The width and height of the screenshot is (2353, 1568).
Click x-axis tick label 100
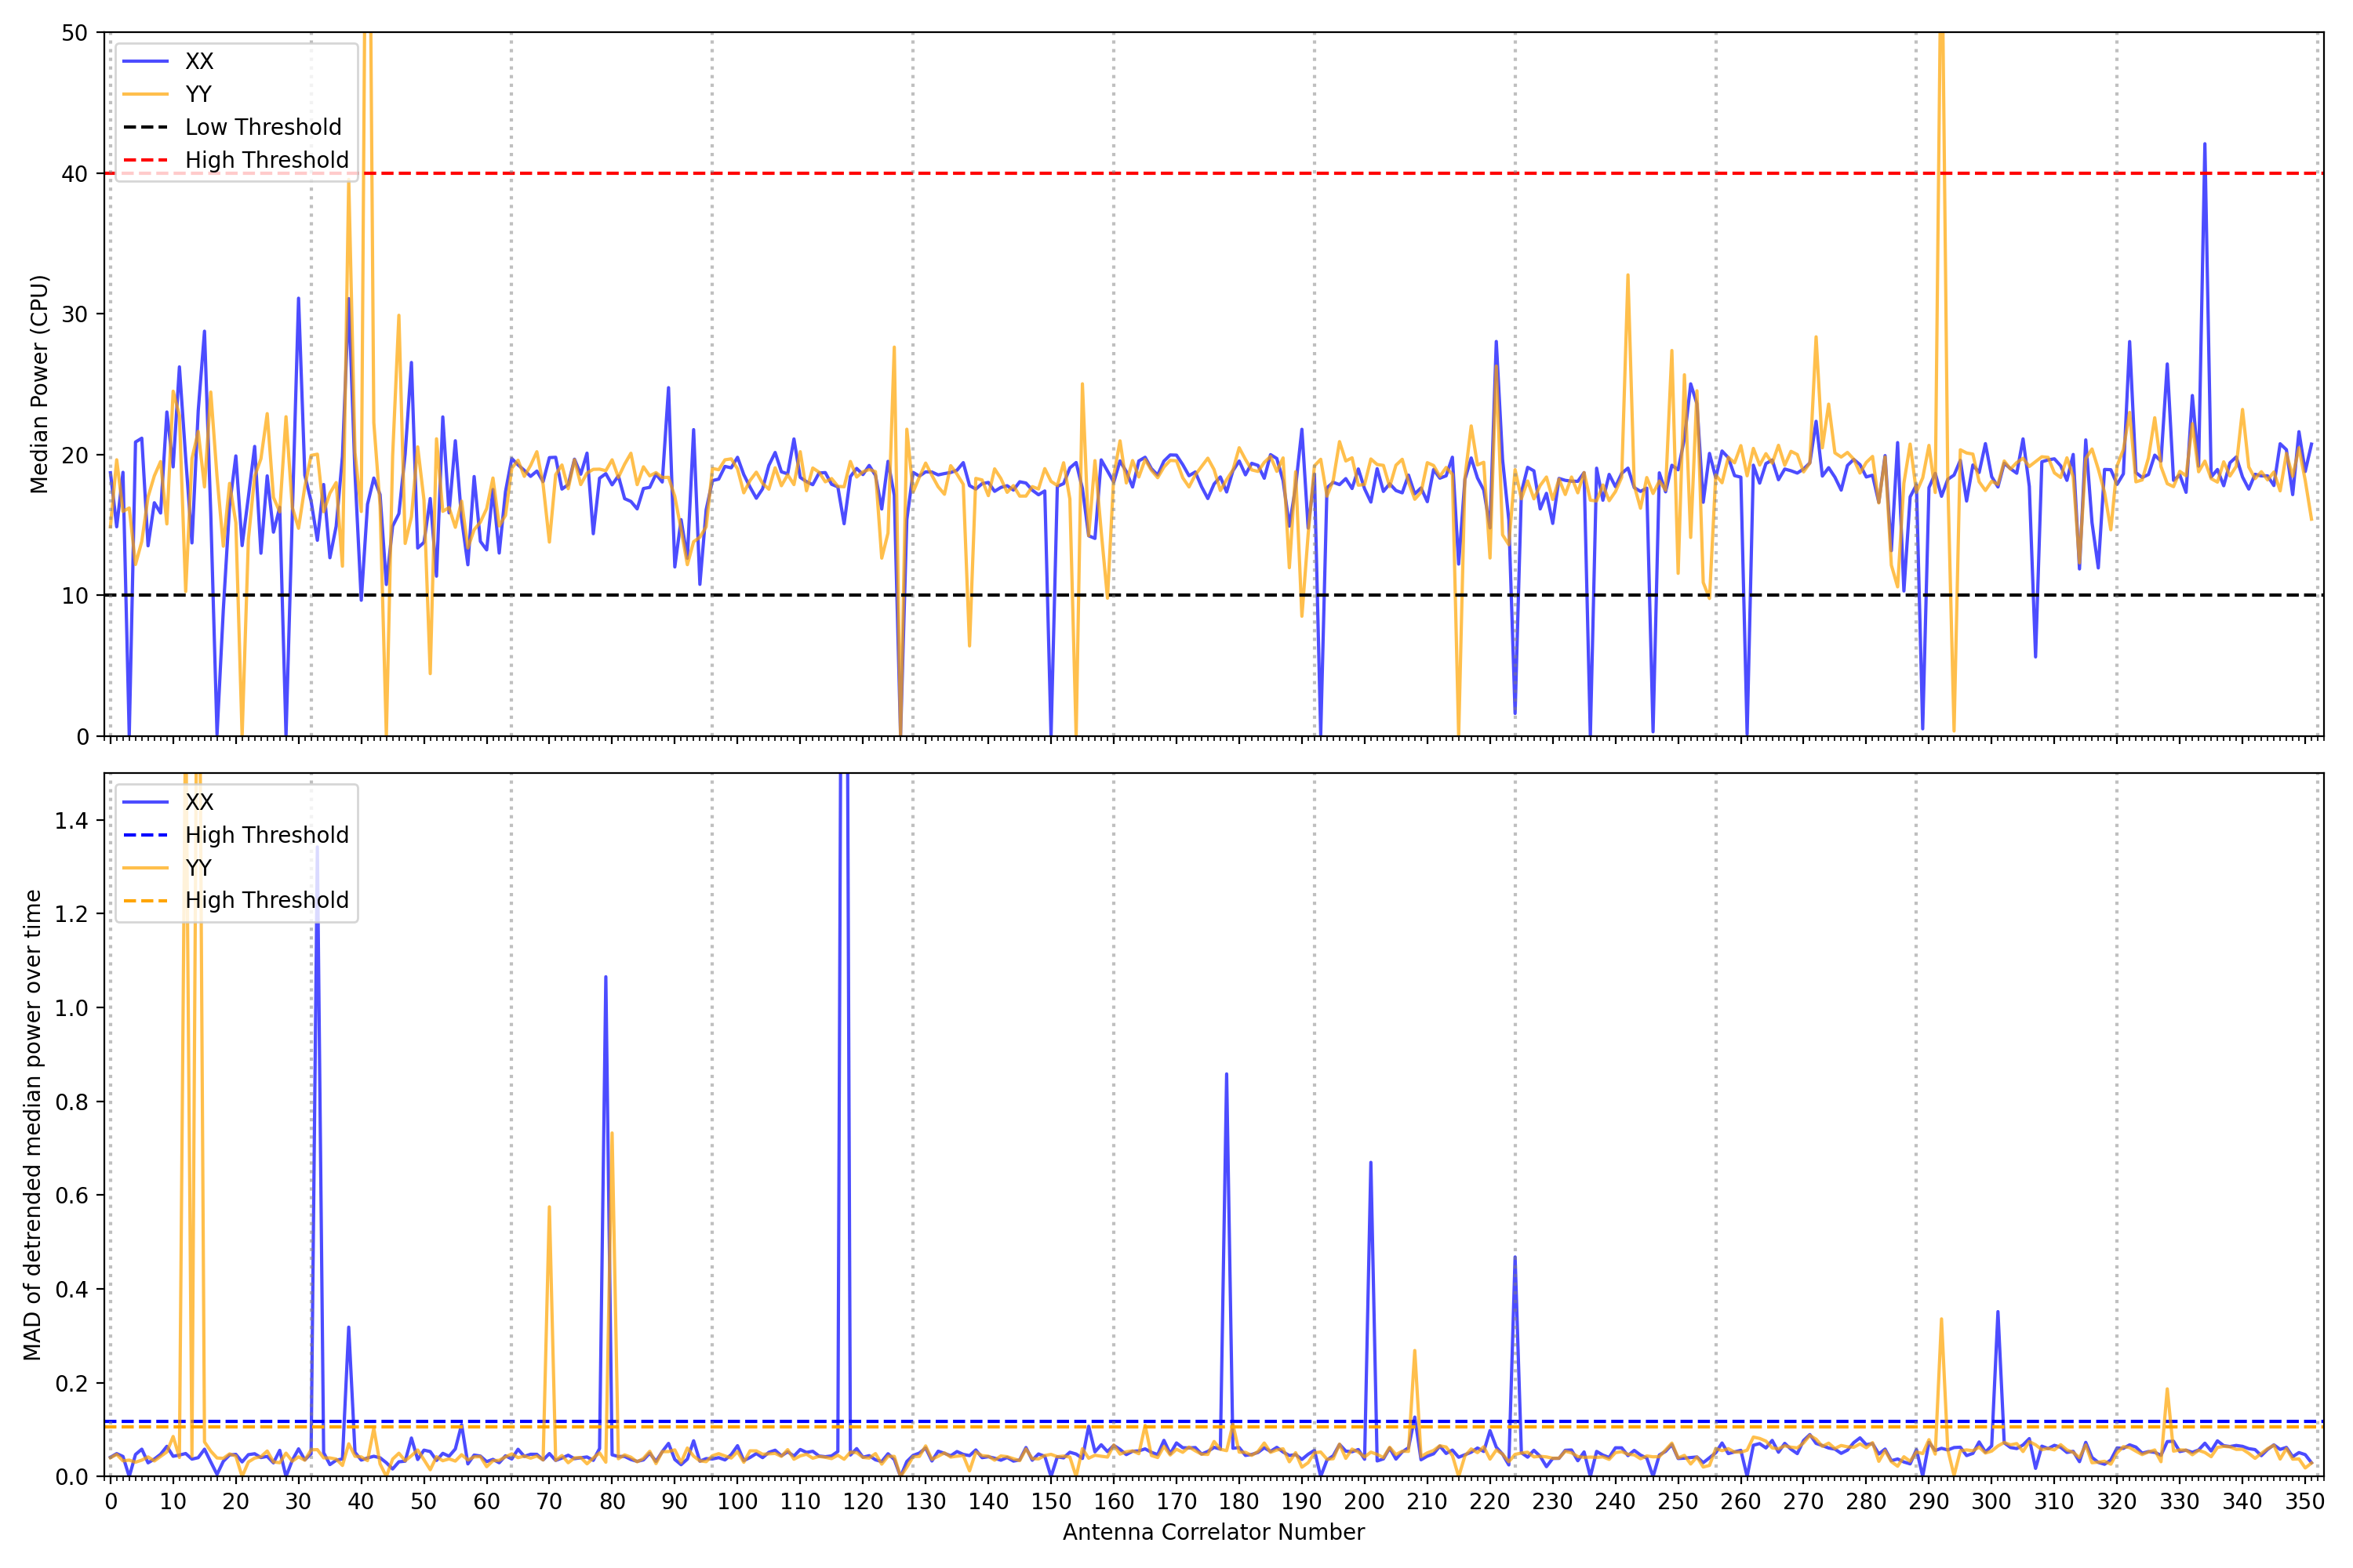[737, 1502]
